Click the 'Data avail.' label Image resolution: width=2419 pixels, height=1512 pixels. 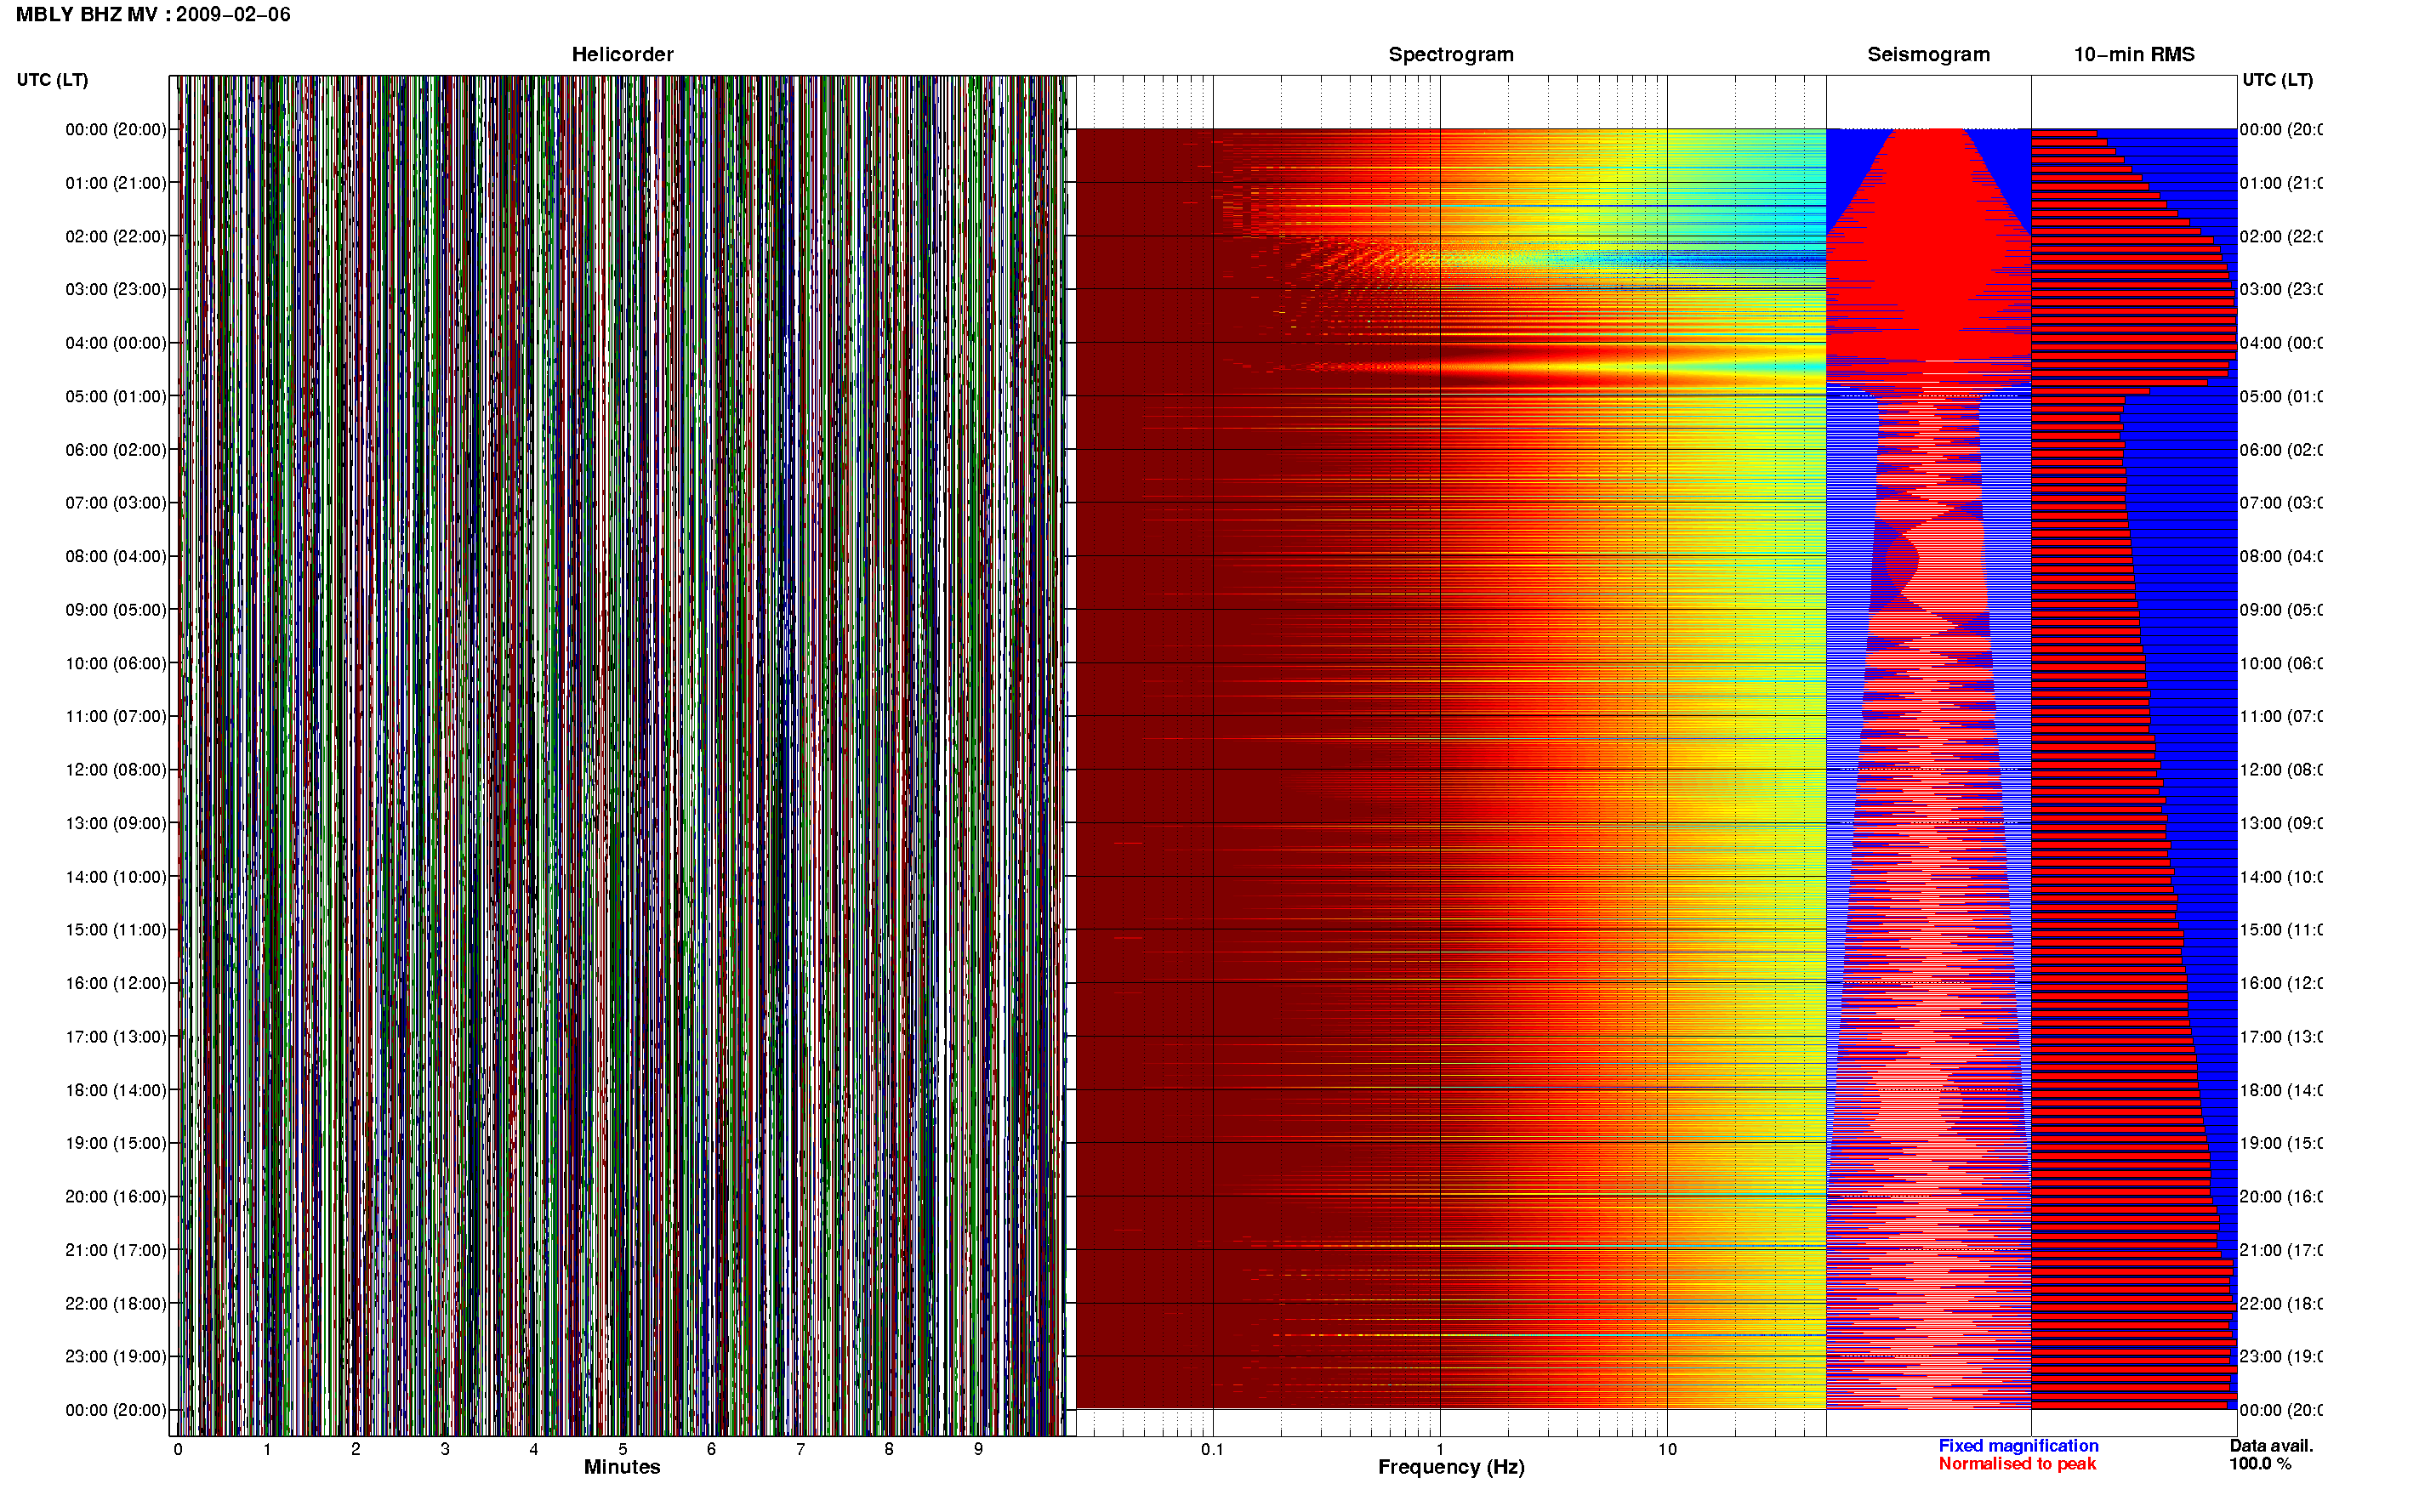(x=2271, y=1446)
